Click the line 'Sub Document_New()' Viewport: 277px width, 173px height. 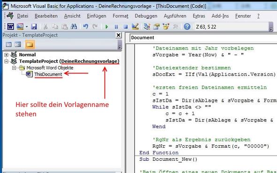pyautogui.click(x=168, y=159)
